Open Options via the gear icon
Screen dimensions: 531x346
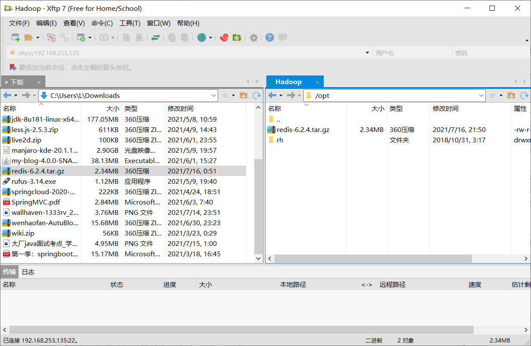(x=254, y=38)
